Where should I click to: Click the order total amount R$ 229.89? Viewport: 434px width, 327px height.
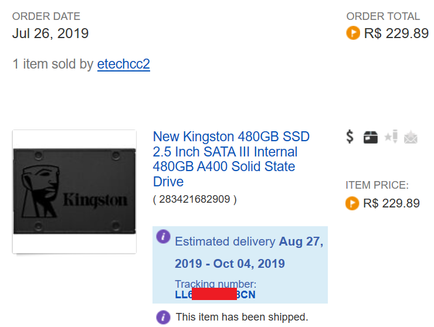[396, 33]
